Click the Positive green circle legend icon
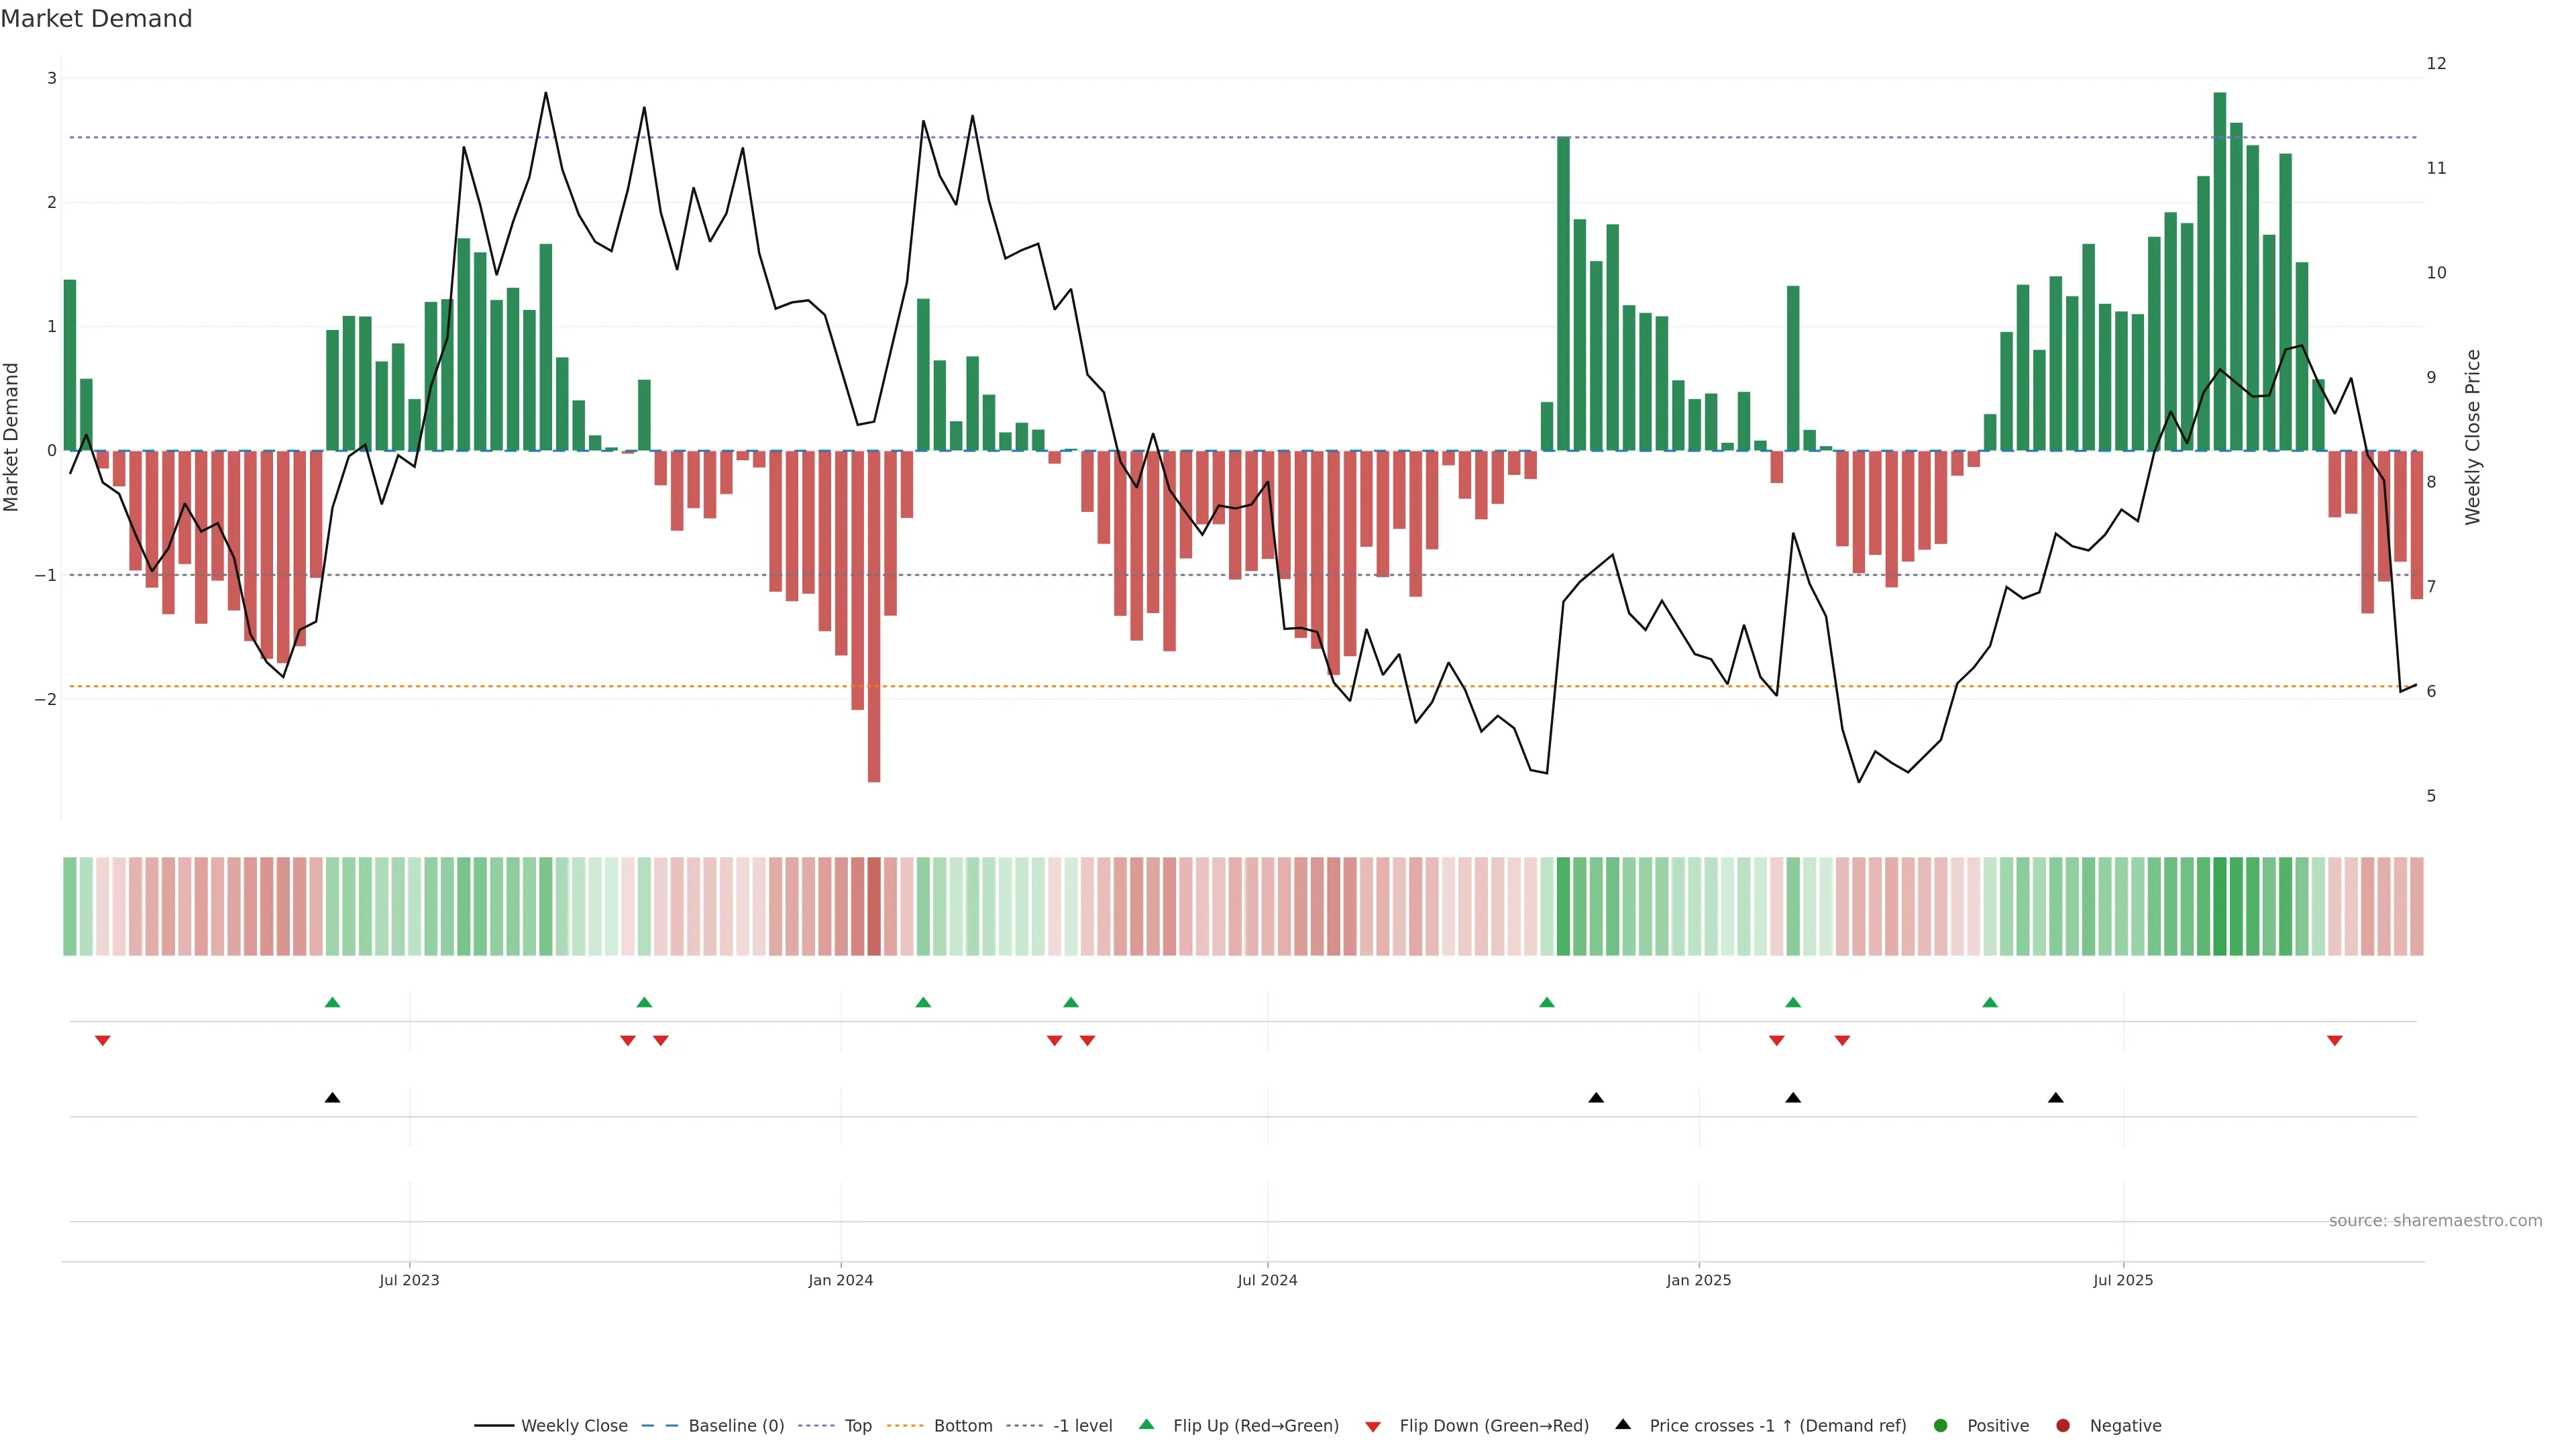The width and height of the screenshot is (2576, 1449). point(1941,1426)
